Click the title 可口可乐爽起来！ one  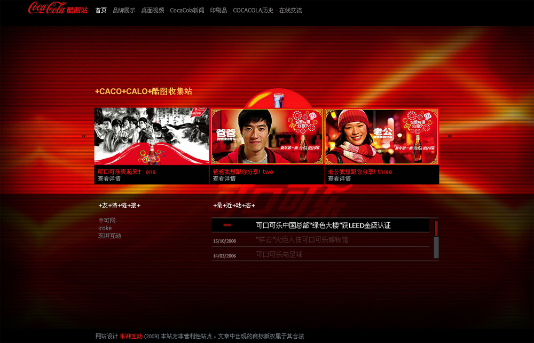click(x=127, y=172)
